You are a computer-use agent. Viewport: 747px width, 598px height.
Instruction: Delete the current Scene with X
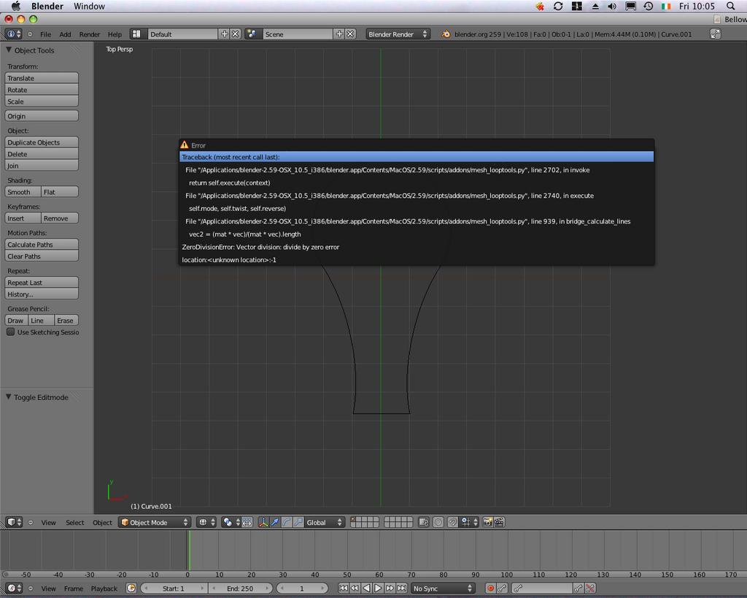(x=350, y=34)
